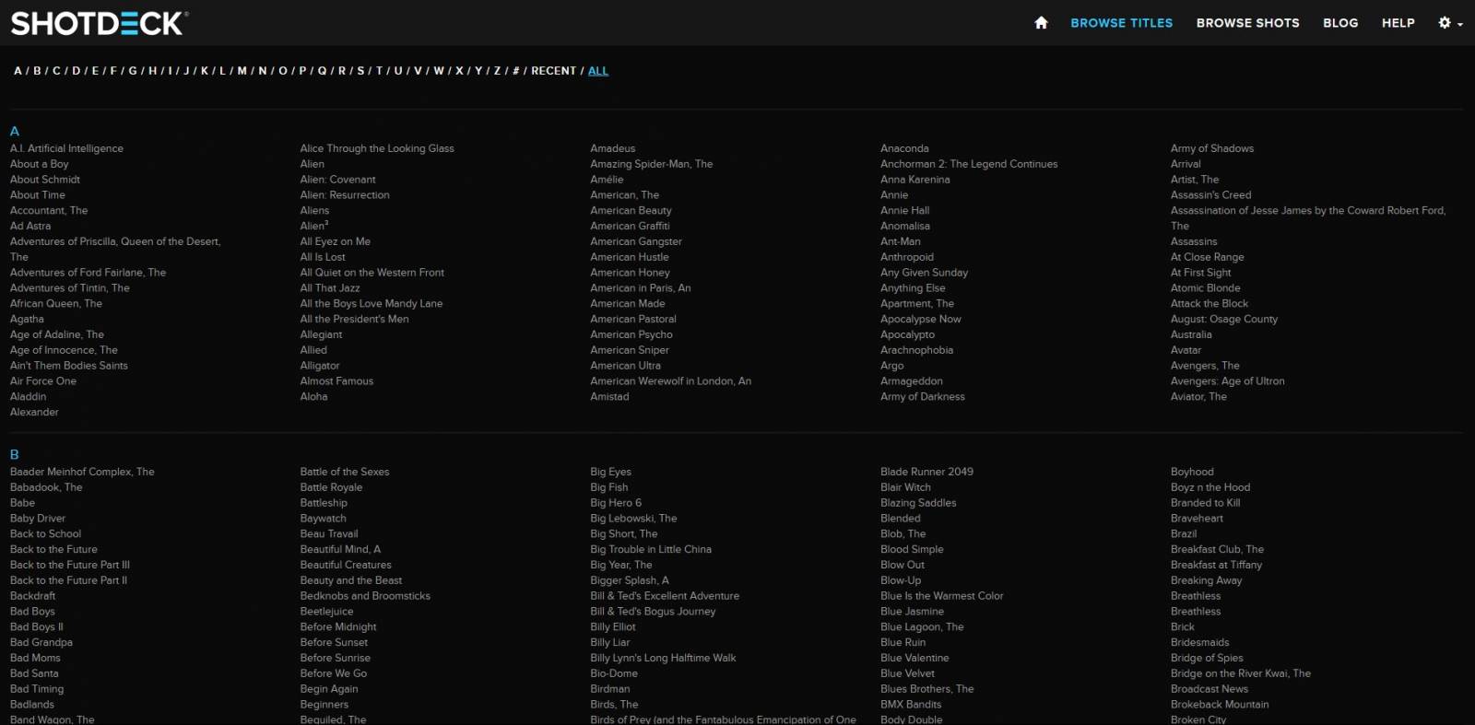This screenshot has width=1475, height=725.
Task: Open Alien: Covenant title page
Action: 337,180
